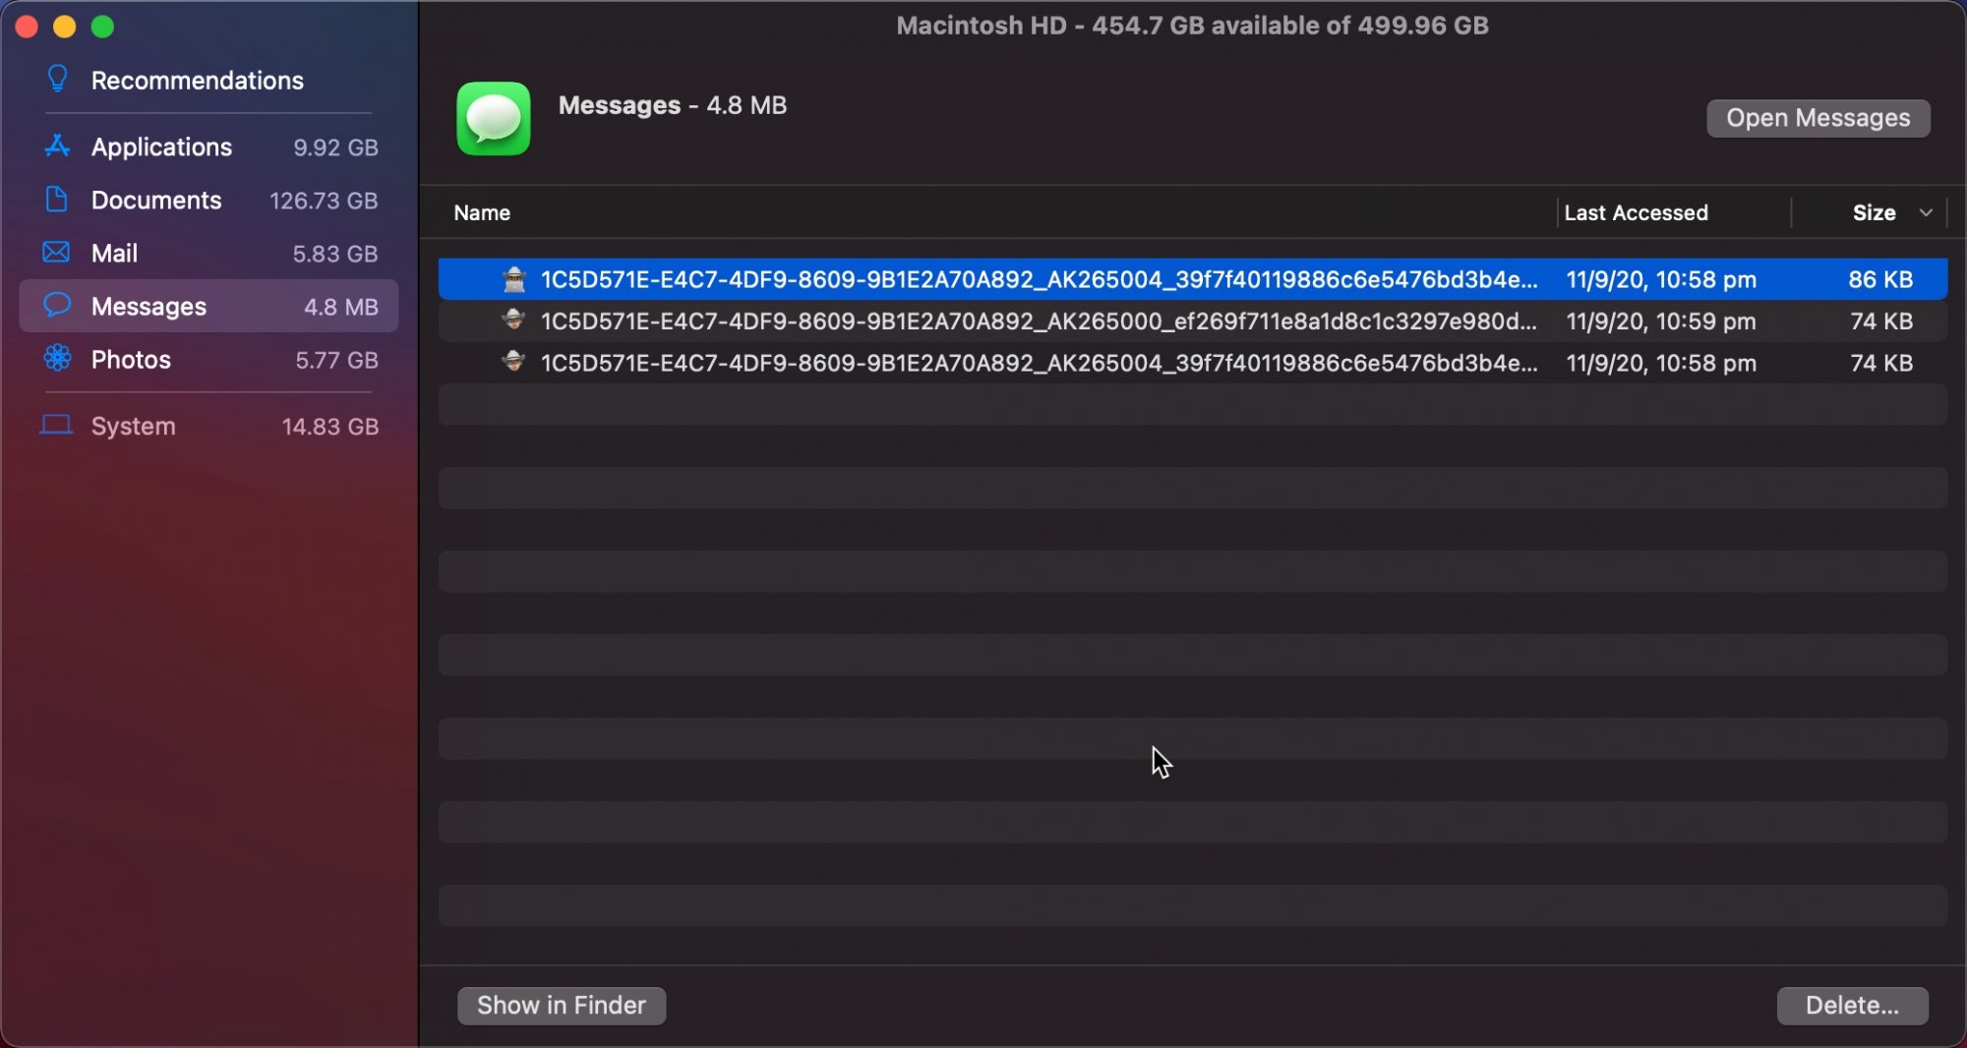Click the Documents 126.73 GB size value
The width and height of the screenshot is (1967, 1048).
point(324,201)
